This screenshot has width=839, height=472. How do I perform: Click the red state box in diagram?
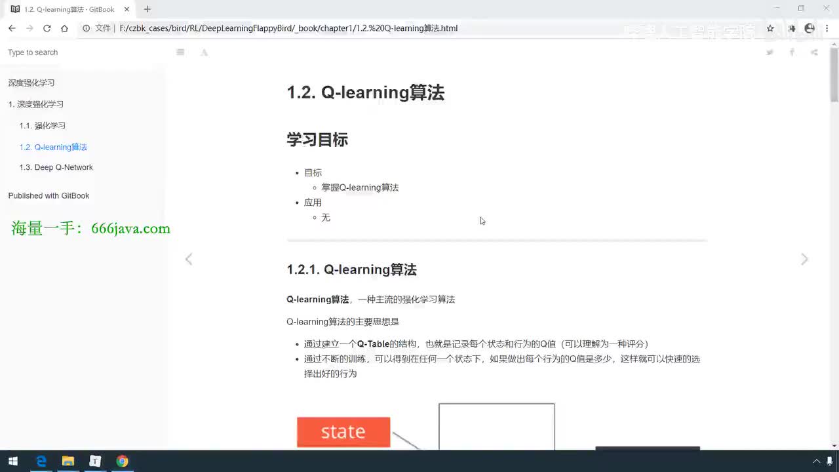point(343,432)
